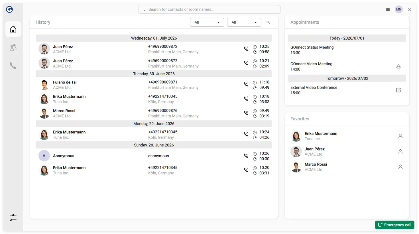Click the contacts search field
419x234 pixels.
click(x=209, y=9)
